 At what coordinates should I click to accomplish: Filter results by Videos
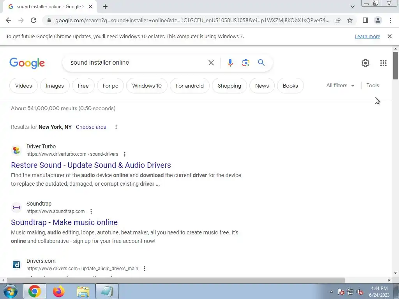pos(23,86)
